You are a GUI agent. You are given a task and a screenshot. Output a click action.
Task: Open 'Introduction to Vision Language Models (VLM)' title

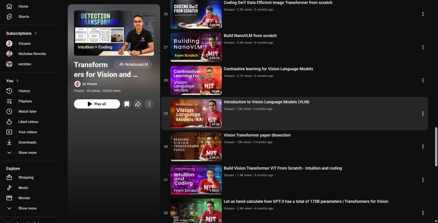(266, 102)
